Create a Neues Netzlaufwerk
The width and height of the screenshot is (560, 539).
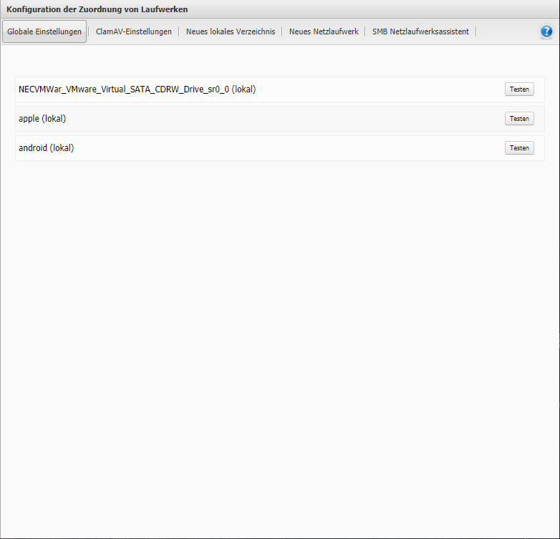coord(324,31)
